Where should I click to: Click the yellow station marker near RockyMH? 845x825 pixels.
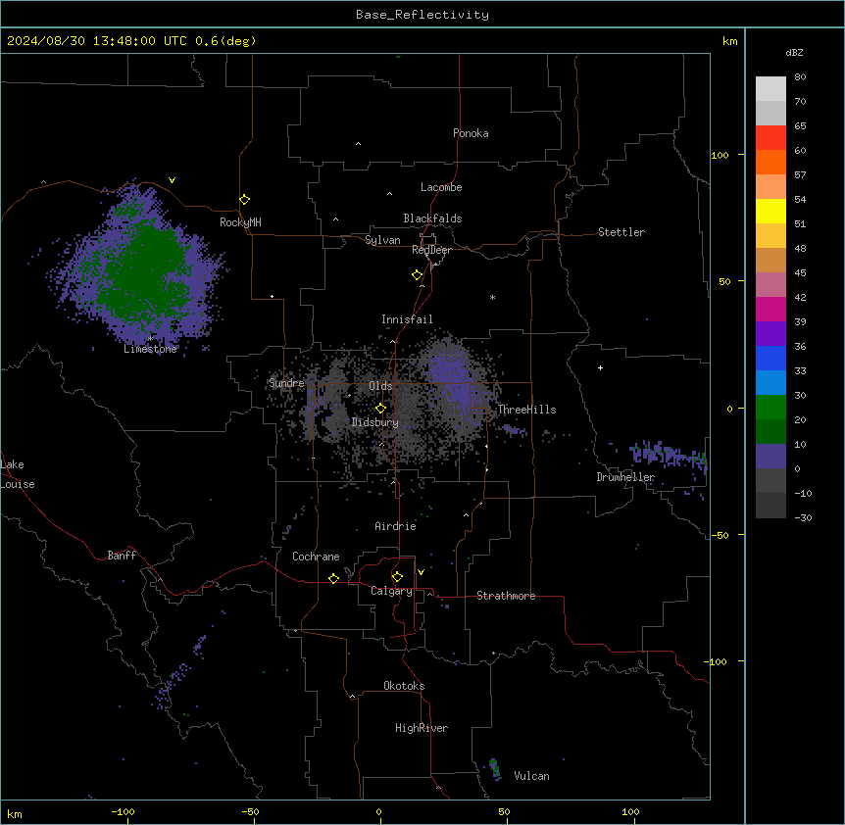[244, 200]
